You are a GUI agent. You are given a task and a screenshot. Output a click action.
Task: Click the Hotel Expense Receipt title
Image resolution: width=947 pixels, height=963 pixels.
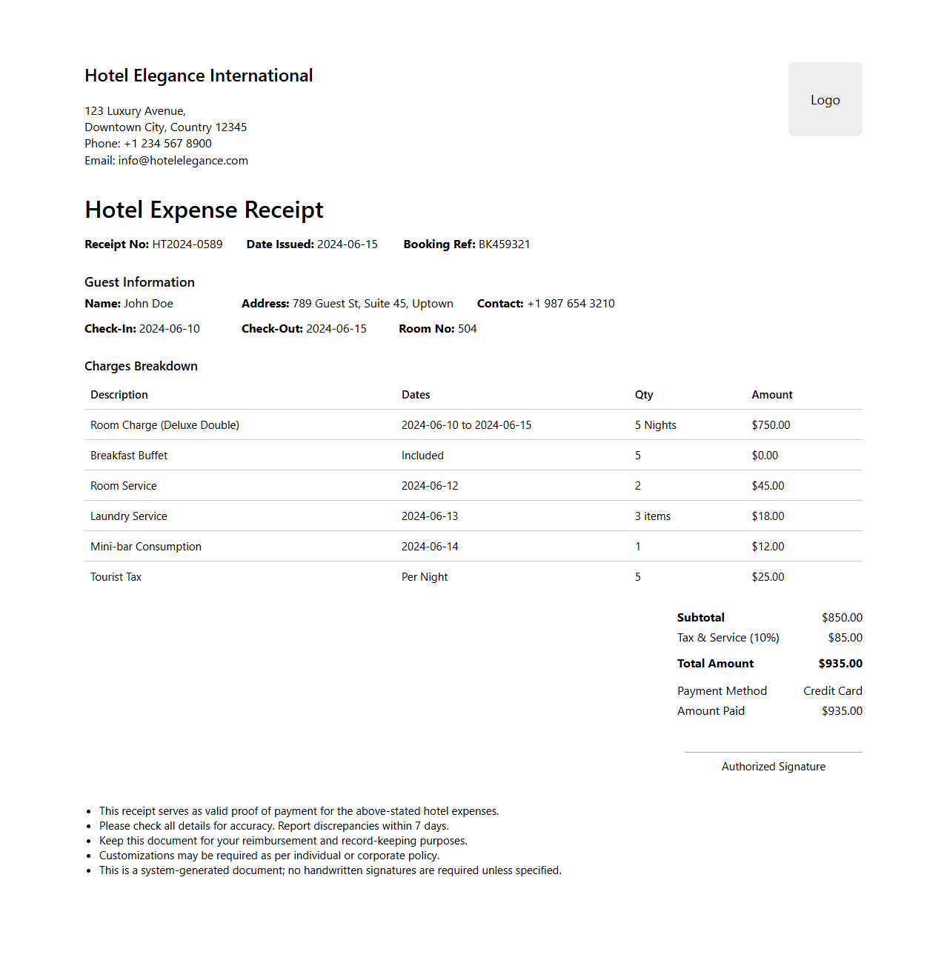click(x=204, y=210)
